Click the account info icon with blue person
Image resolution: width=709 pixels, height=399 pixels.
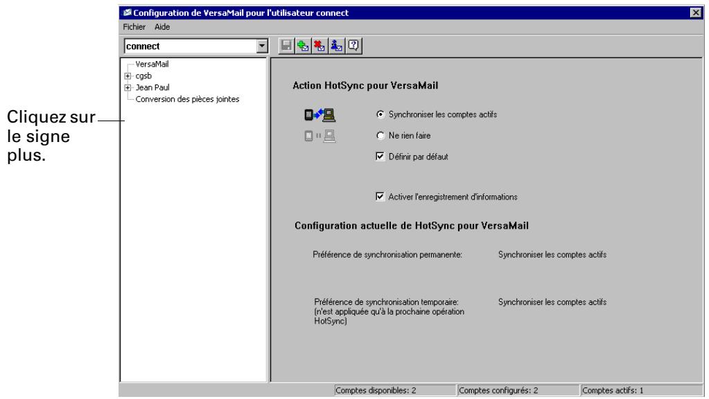336,46
